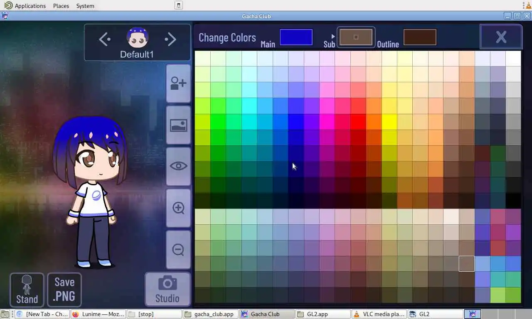Pick the light green swatch at palette bottom-right
The width and height of the screenshot is (532, 319).
click(498, 295)
